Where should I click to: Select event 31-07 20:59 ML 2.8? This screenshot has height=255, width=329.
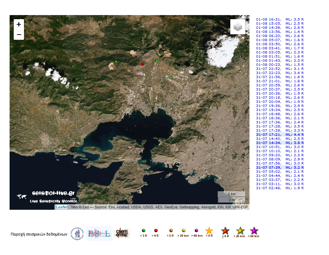[280, 85]
